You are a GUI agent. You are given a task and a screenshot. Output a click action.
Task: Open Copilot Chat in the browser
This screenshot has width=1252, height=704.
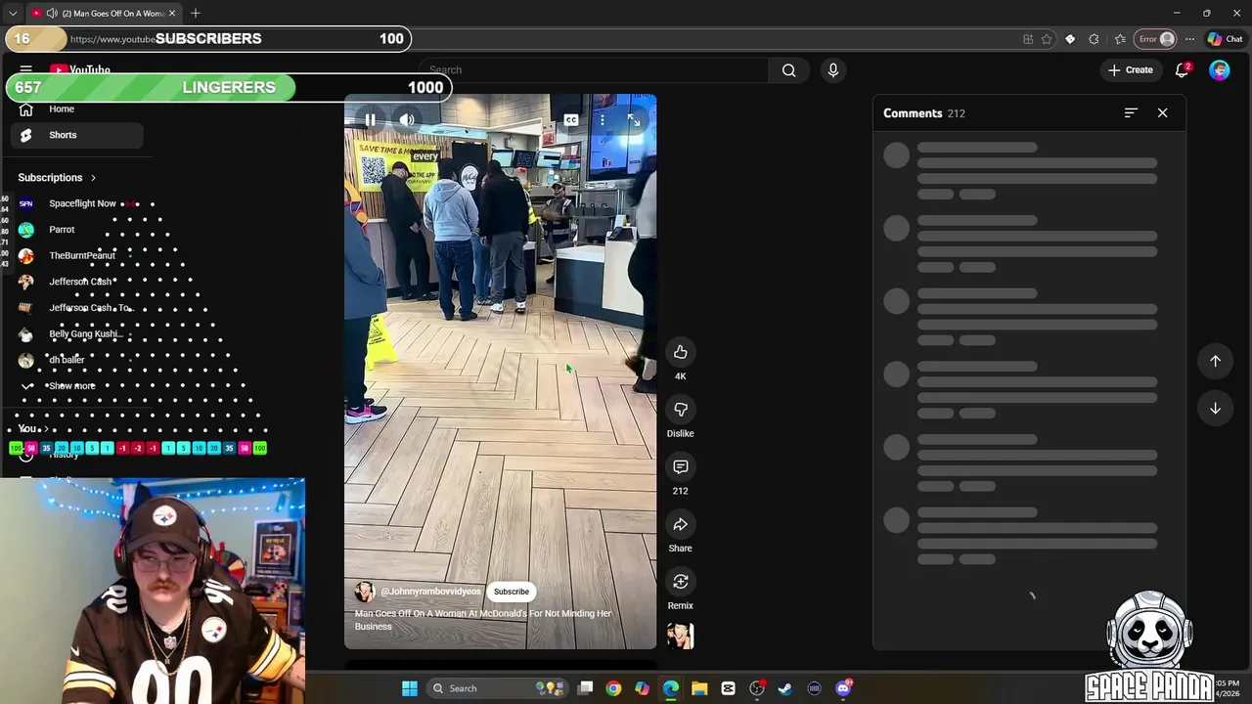[x=1225, y=39]
